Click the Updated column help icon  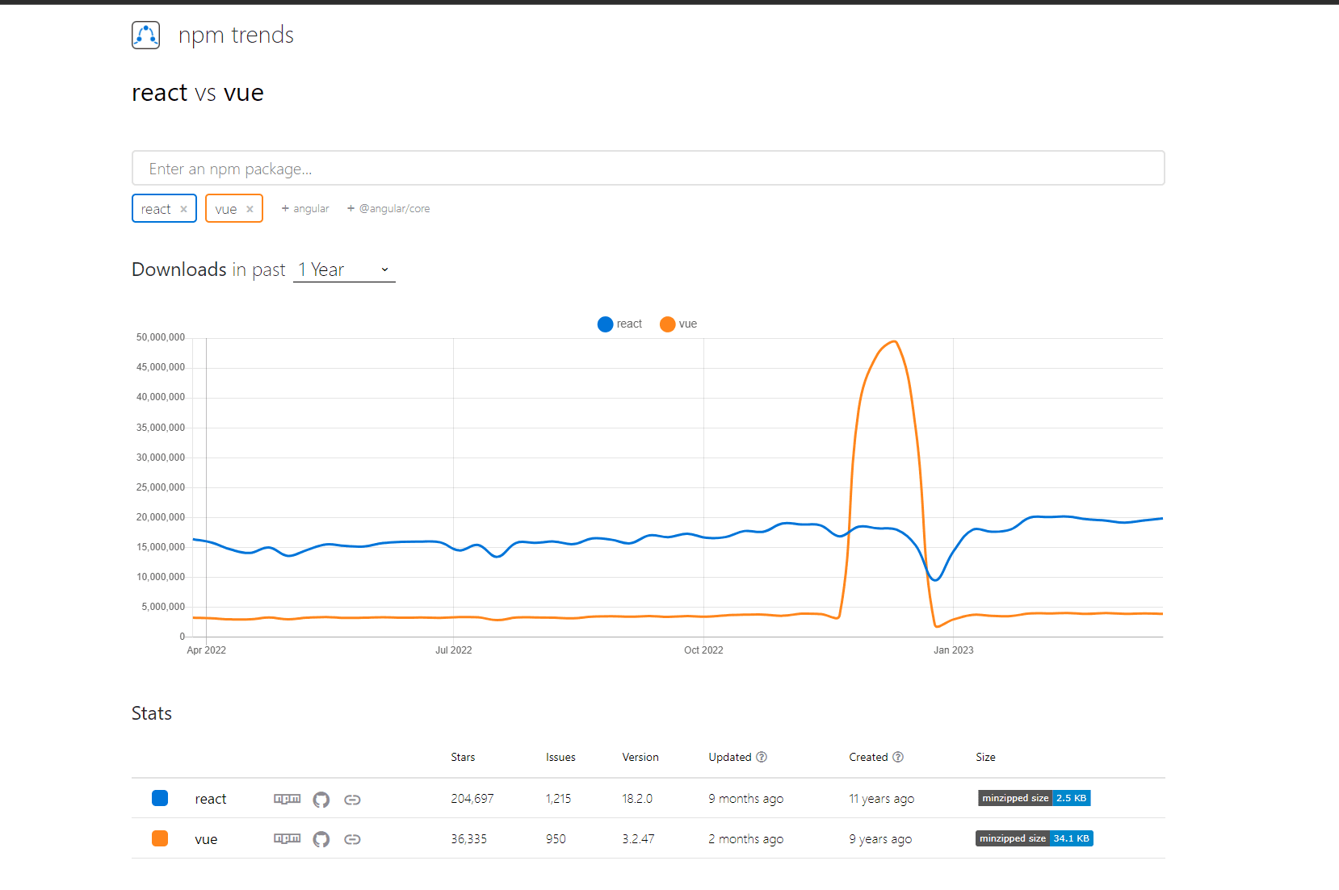click(x=762, y=757)
